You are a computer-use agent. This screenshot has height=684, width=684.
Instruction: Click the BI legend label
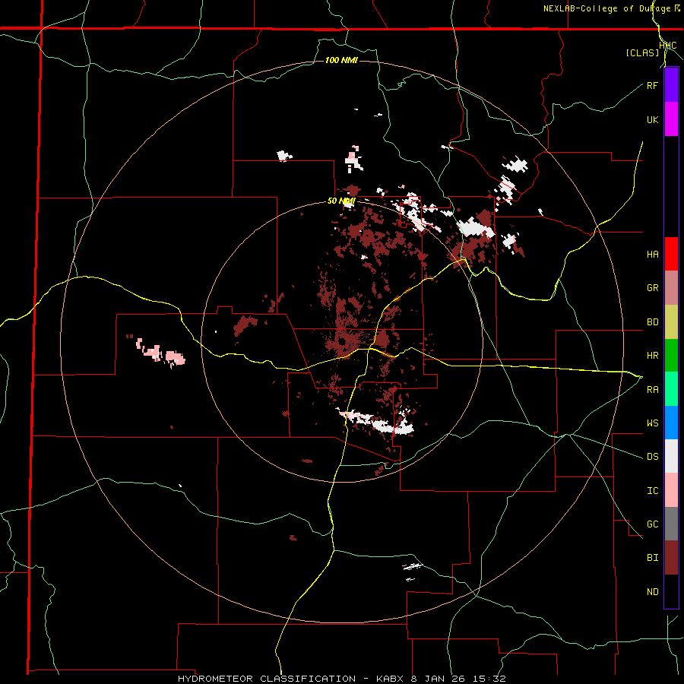click(652, 558)
